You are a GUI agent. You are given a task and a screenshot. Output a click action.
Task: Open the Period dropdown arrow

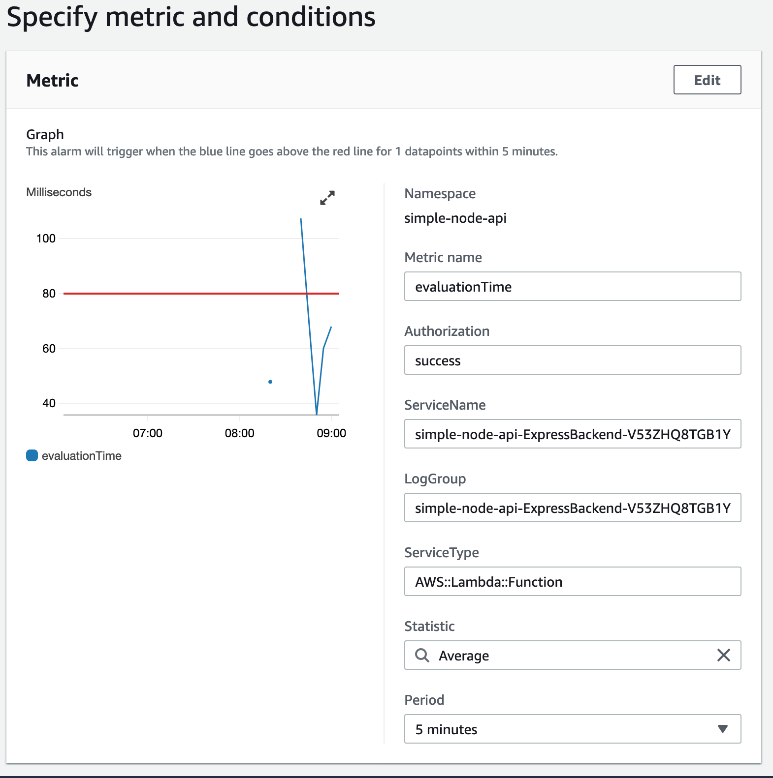(722, 729)
